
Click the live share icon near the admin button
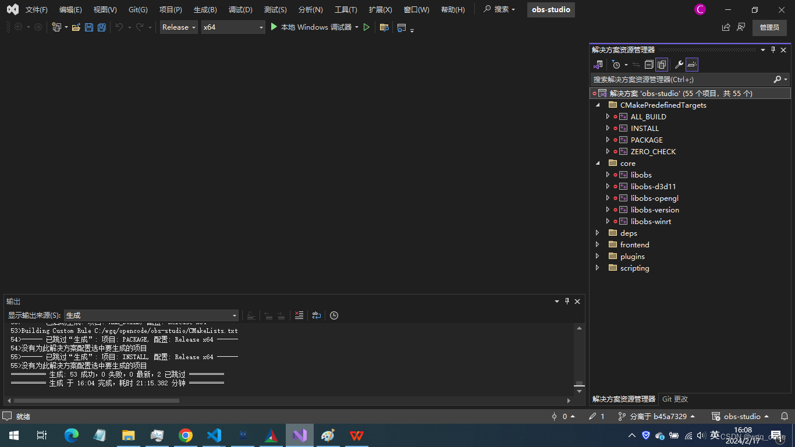[726, 27]
